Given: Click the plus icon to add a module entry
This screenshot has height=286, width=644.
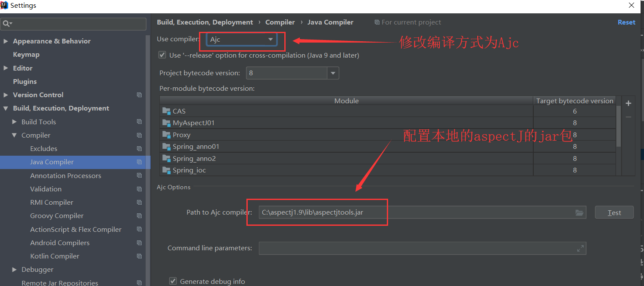Looking at the screenshot, I should pyautogui.click(x=628, y=103).
